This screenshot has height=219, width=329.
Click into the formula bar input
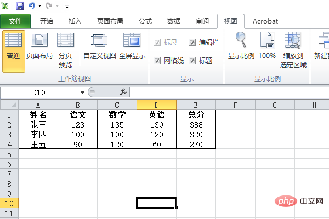(229, 92)
